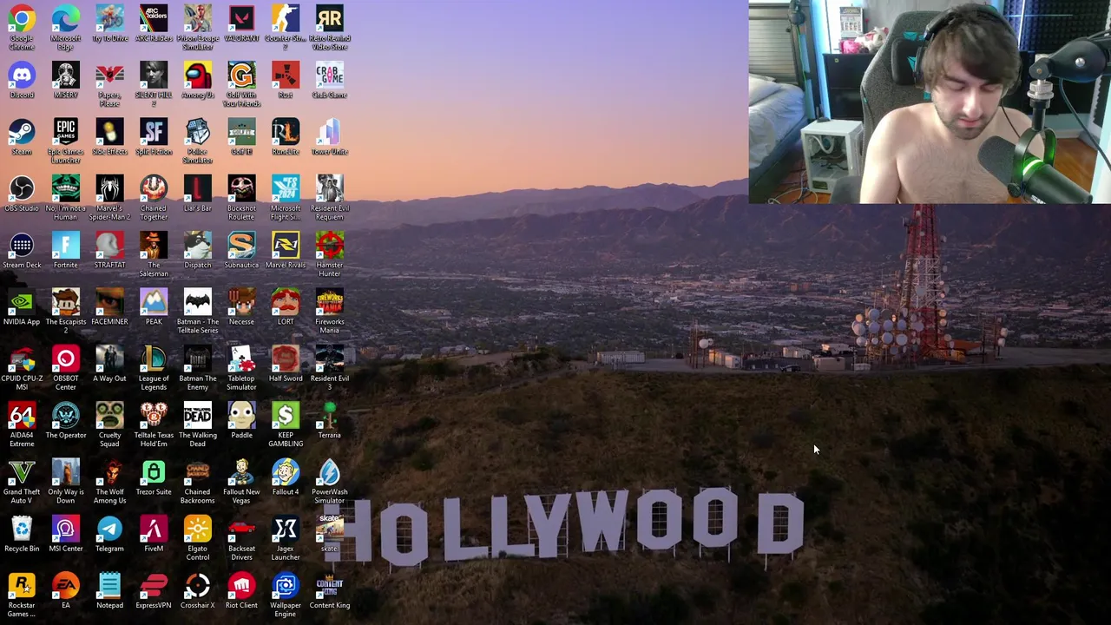The width and height of the screenshot is (1111, 625).
Task: Select the Fireworks Mania shortcut
Action: 330,301
